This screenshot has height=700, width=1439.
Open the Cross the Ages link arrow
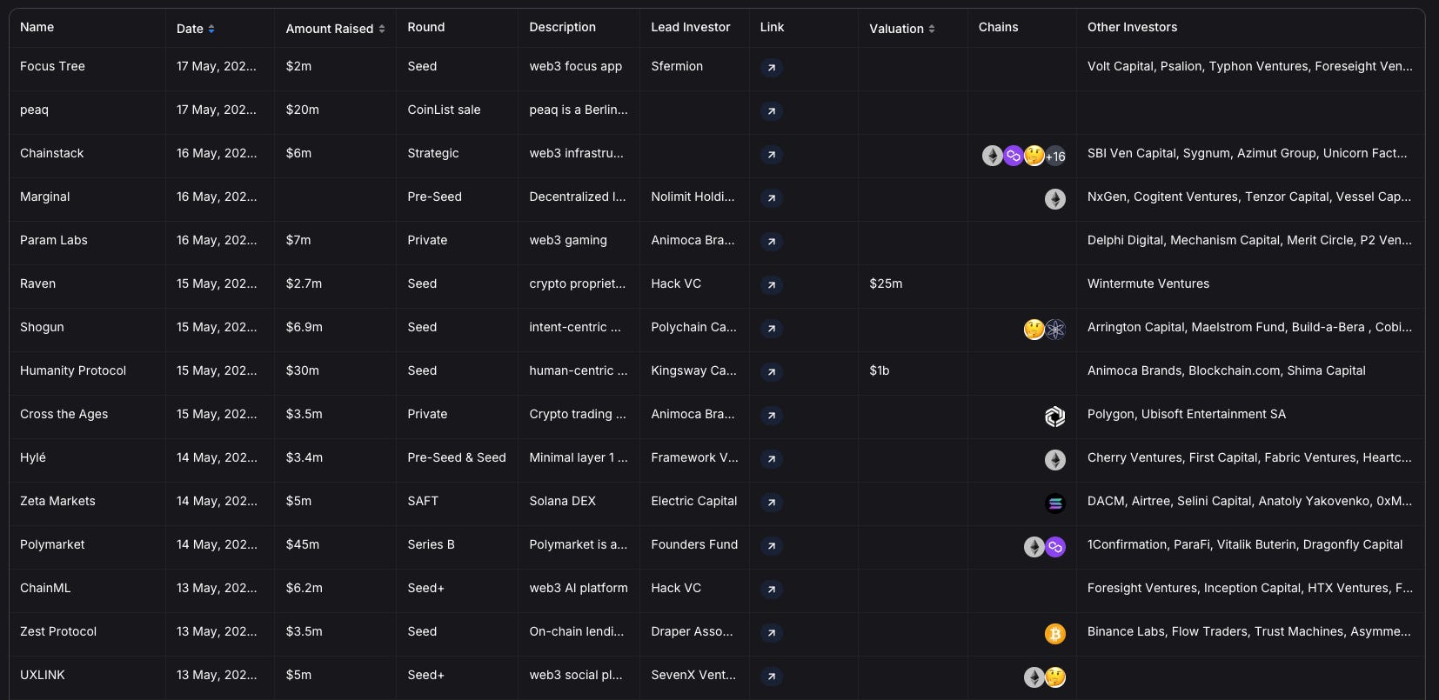(x=772, y=416)
